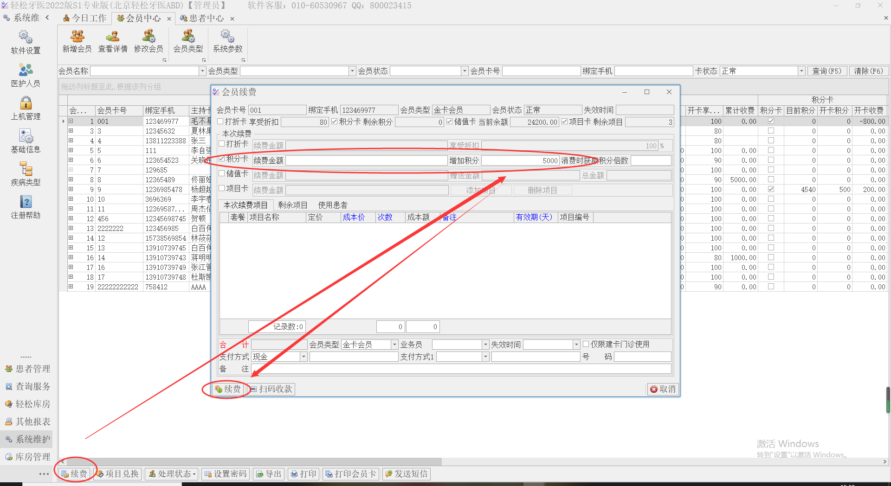Click 扫码收款 button

pyautogui.click(x=271, y=389)
